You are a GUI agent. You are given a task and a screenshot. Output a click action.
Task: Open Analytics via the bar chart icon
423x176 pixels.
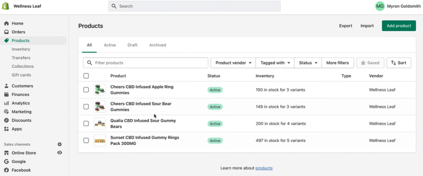click(7, 103)
